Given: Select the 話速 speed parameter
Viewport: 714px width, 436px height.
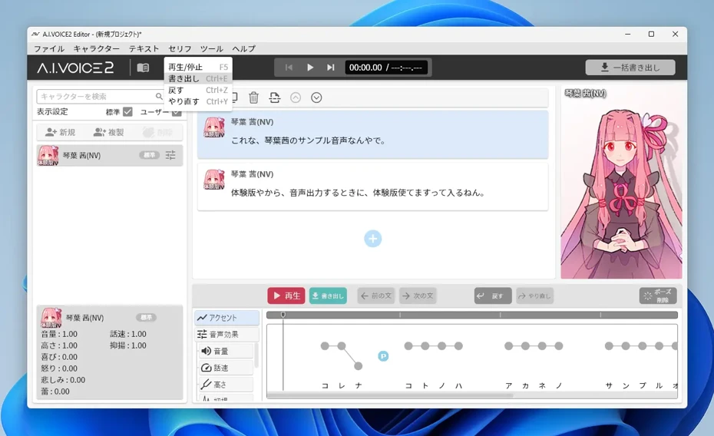Looking at the screenshot, I should click(x=226, y=368).
